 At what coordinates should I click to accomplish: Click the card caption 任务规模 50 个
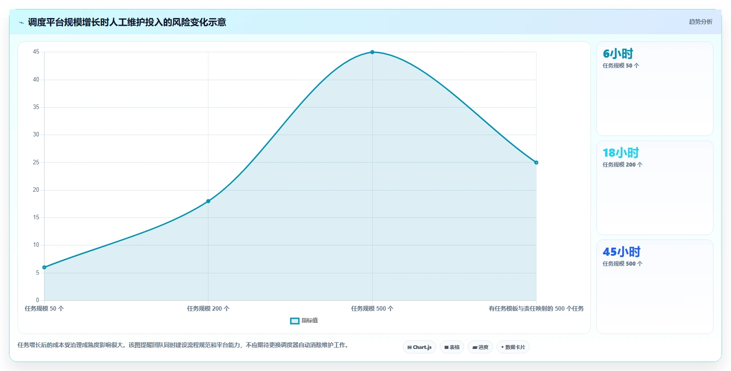621,66
